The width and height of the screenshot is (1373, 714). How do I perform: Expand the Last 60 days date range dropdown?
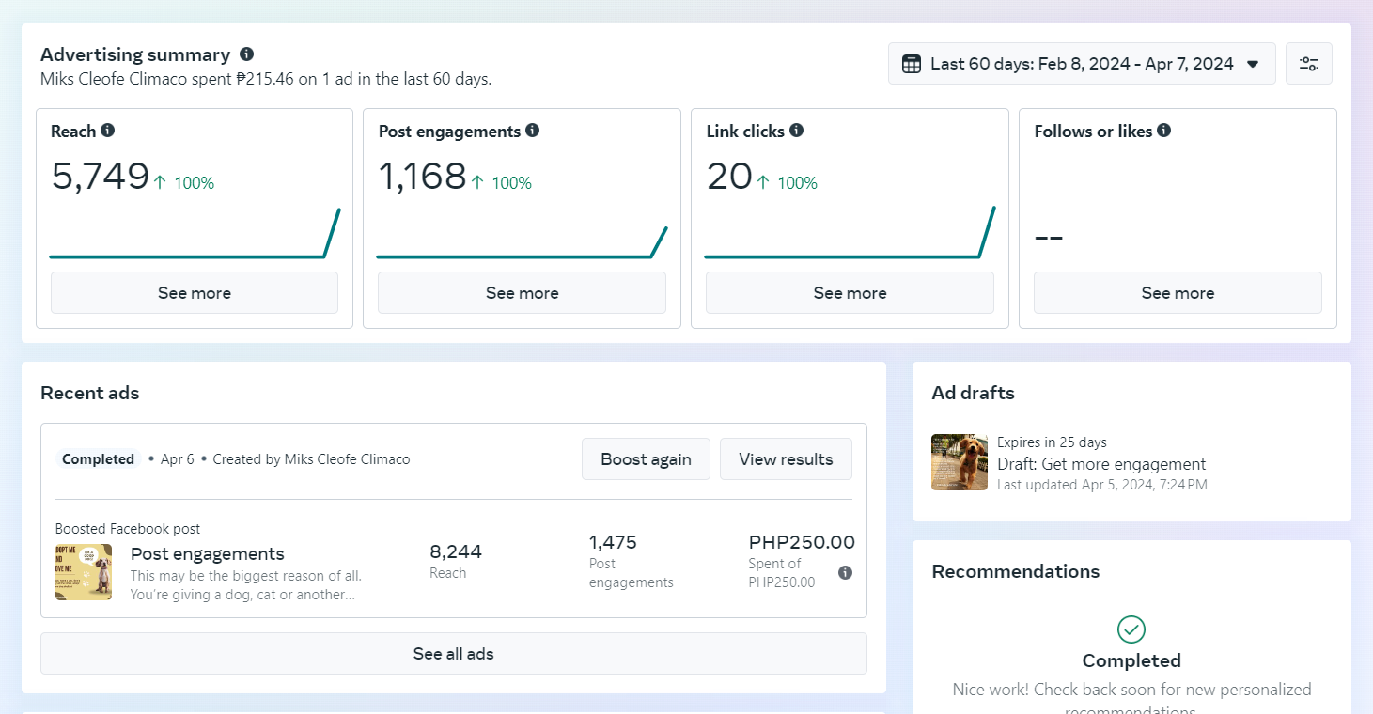1252,64
